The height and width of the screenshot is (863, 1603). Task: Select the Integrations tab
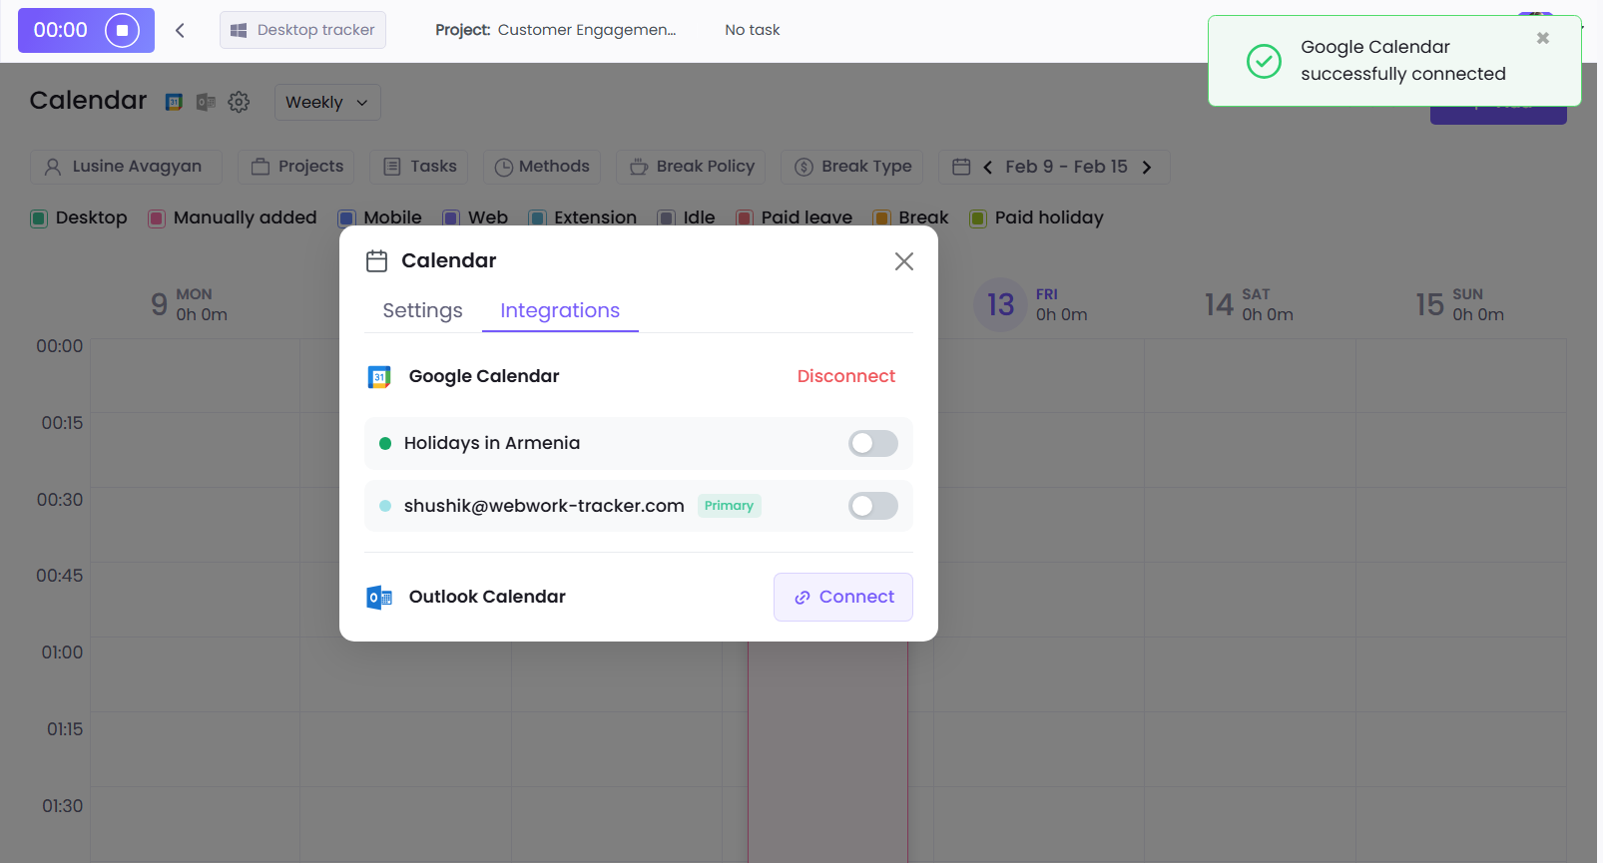coord(559,311)
